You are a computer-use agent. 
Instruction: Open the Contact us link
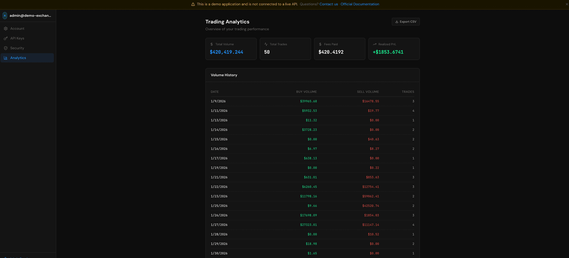pyautogui.click(x=328, y=4)
